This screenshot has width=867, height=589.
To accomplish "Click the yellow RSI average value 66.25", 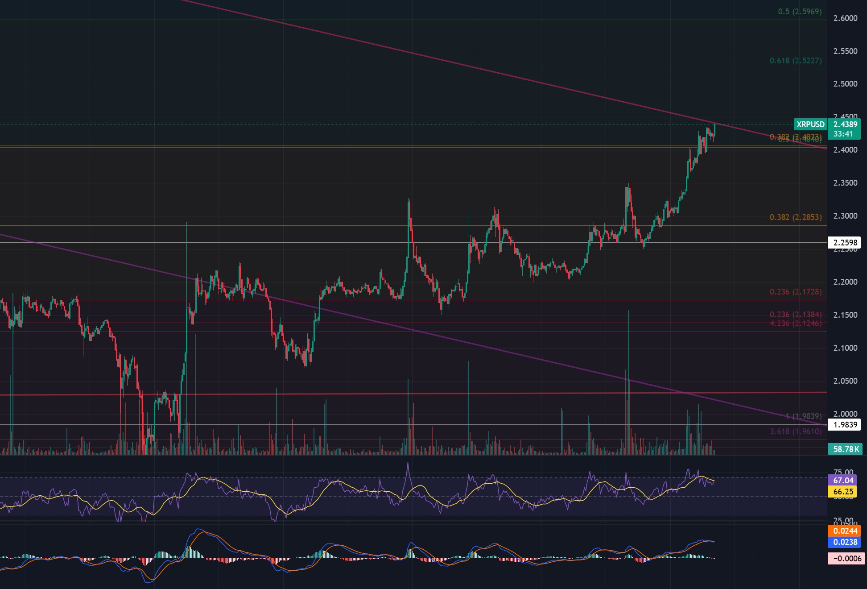I will pyautogui.click(x=843, y=492).
